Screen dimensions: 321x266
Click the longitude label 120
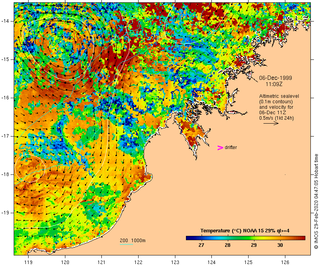click(65, 262)
